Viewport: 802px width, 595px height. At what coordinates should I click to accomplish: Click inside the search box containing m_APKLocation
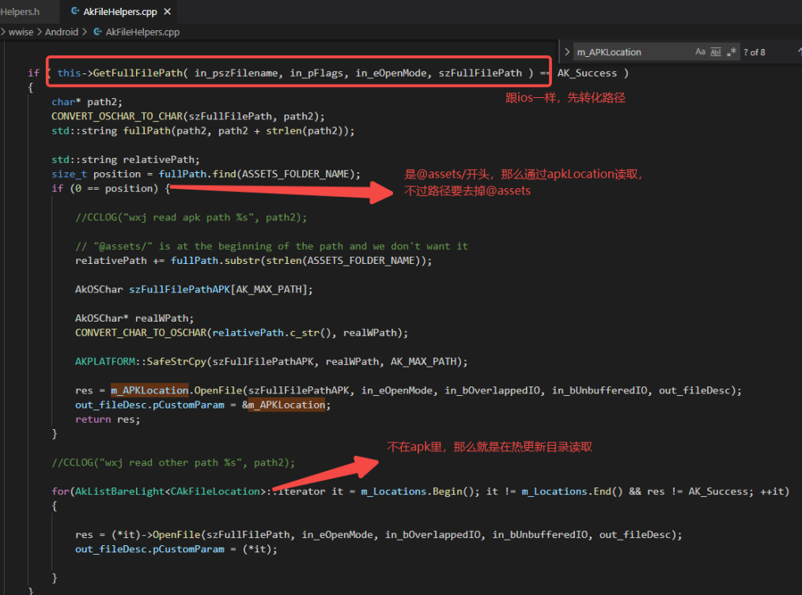[625, 51]
